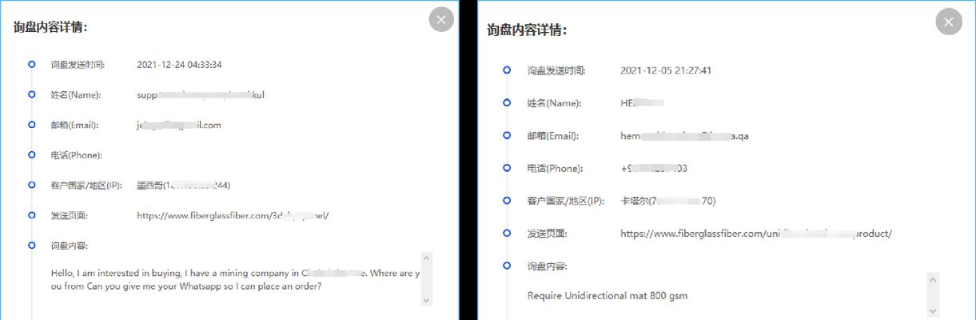Open the fiberglassfiber.com URL in right dialog
Image resolution: width=976 pixels, height=320 pixels.
tap(756, 234)
